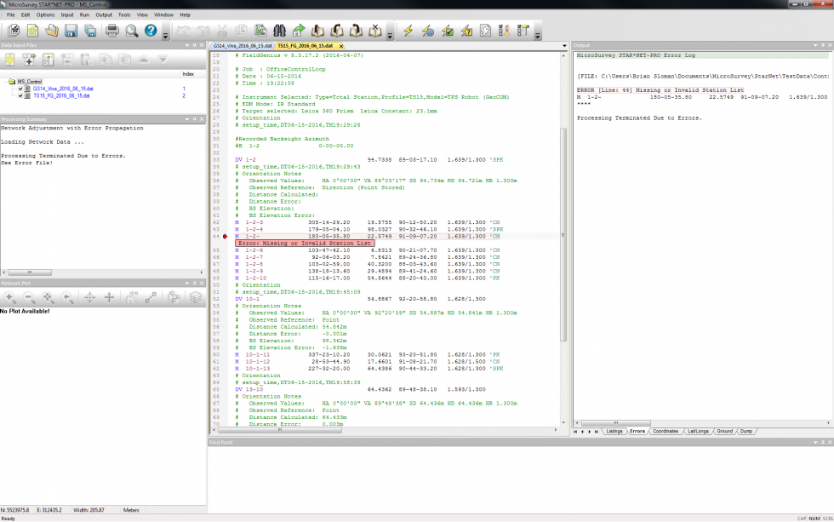Click the Print icon in toolbar
The height and width of the screenshot is (522, 834).
[x=112, y=32]
